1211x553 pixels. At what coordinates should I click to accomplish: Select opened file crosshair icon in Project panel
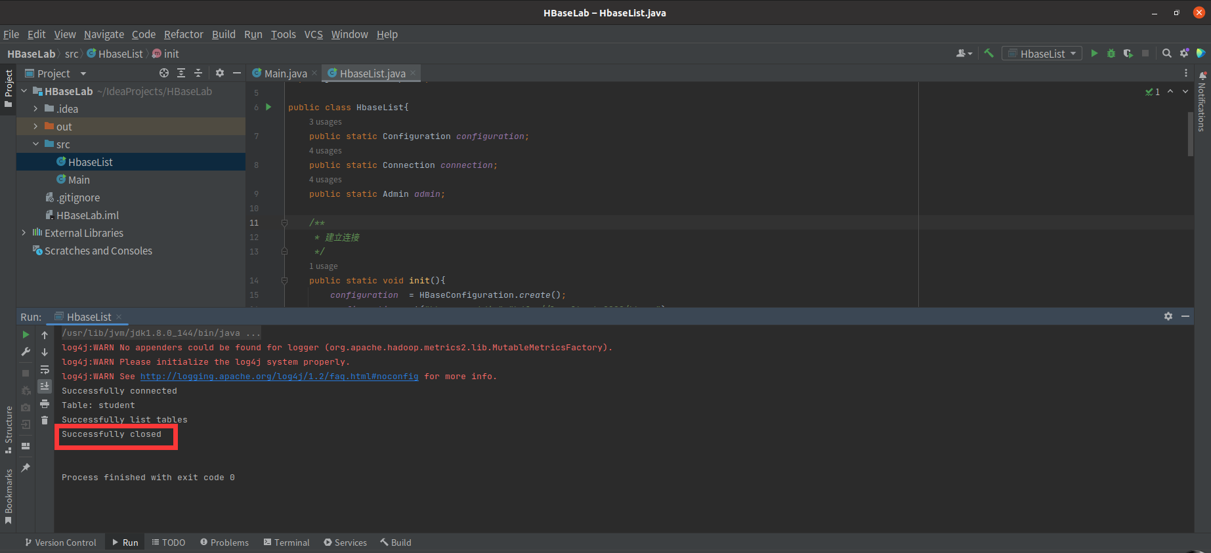tap(164, 73)
